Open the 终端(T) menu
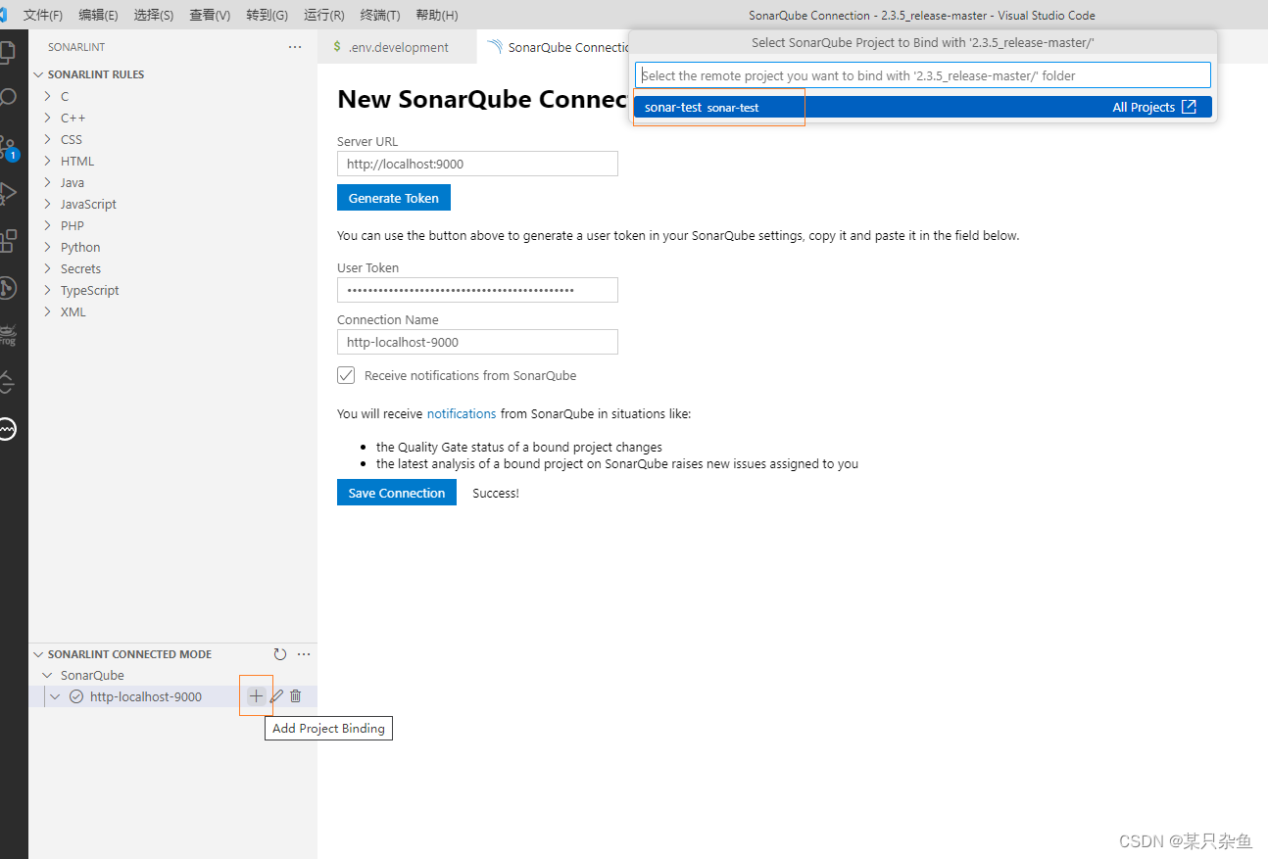This screenshot has height=859, width=1268. 380,15
